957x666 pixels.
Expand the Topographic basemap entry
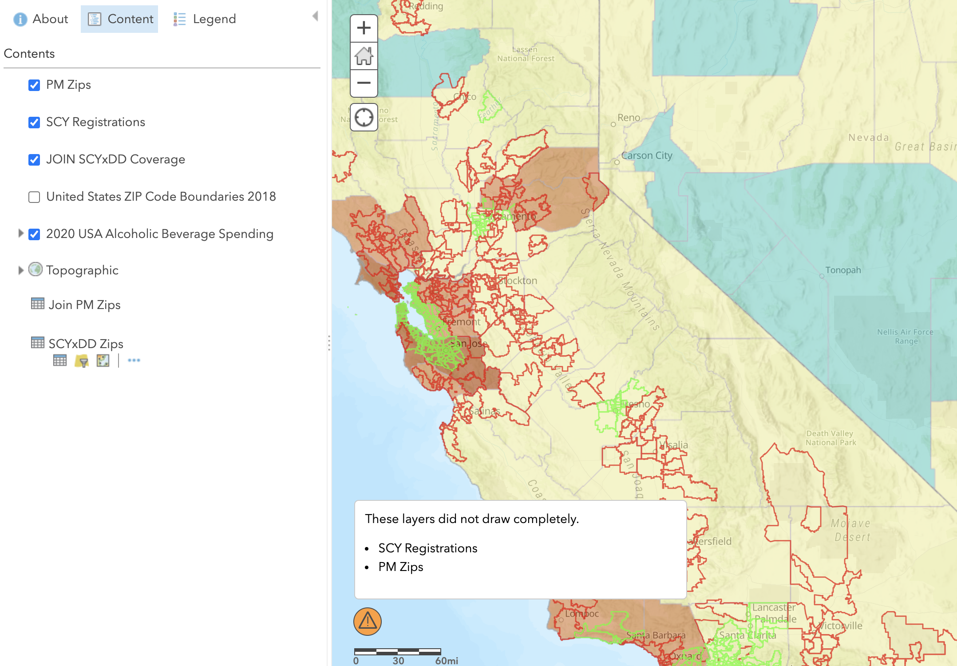(20, 270)
